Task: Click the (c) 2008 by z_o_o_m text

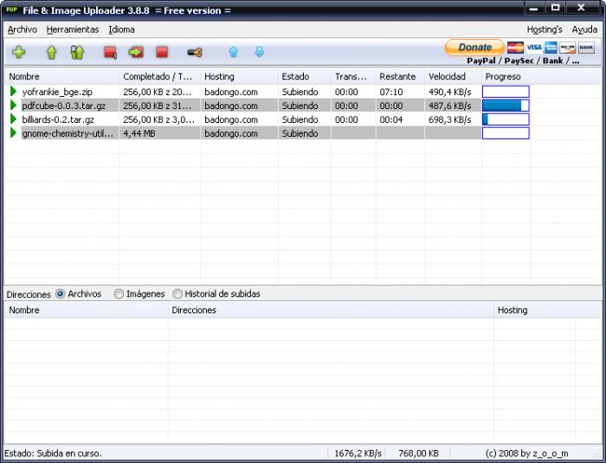Action: pyautogui.click(x=526, y=453)
